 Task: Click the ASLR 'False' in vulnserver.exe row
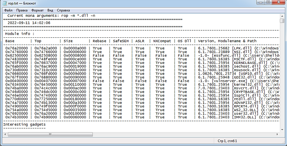click(141, 81)
